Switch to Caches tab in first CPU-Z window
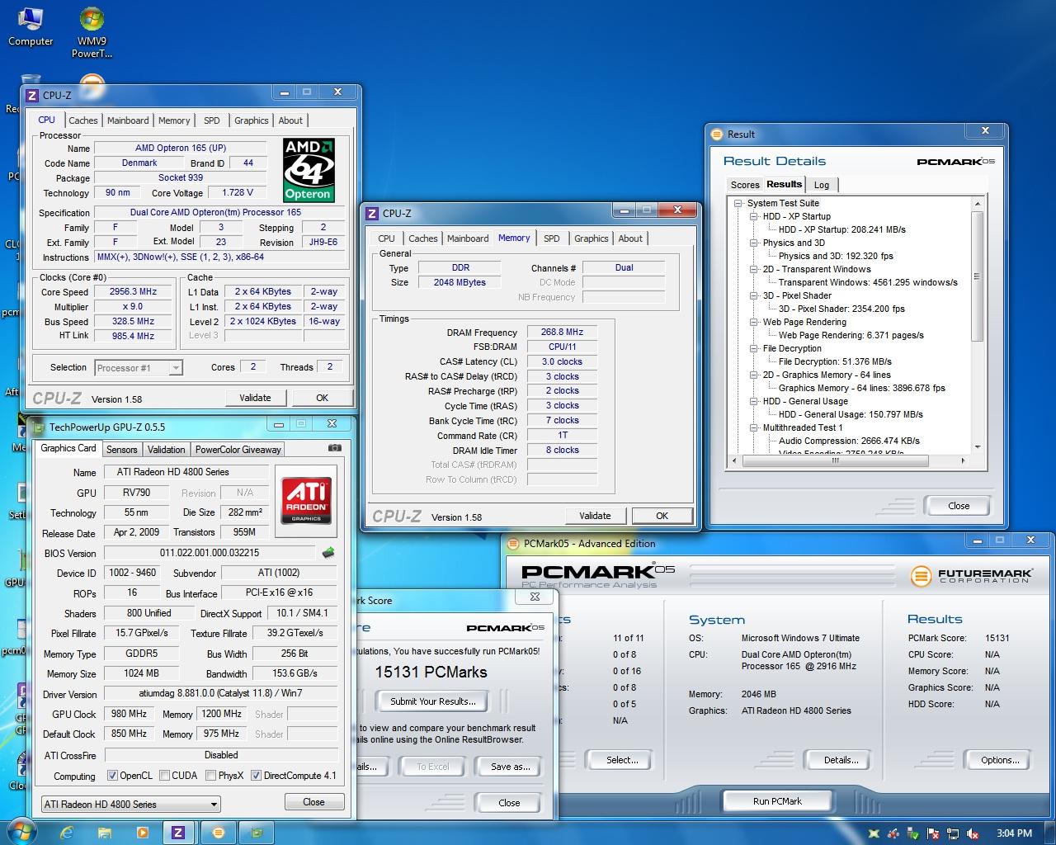The height and width of the screenshot is (845, 1056). [x=82, y=120]
